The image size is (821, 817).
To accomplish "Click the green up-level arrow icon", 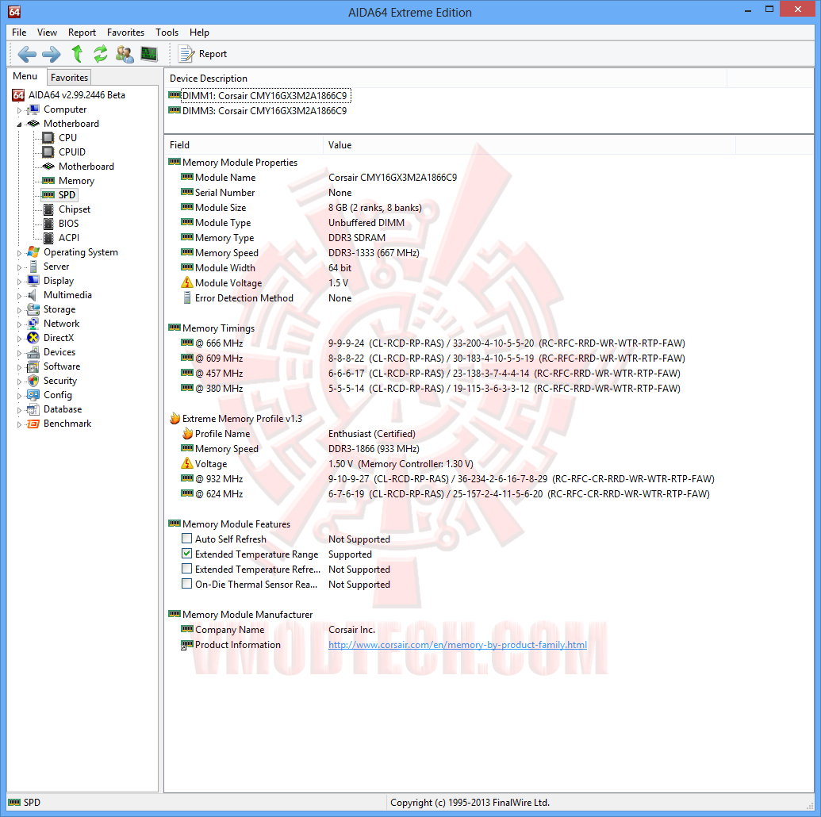I will [x=77, y=53].
